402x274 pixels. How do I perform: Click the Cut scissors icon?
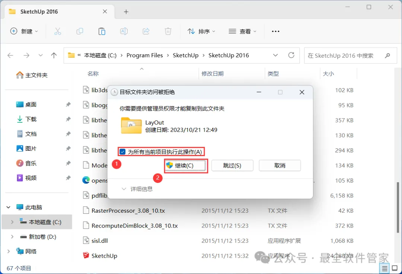tap(58, 31)
